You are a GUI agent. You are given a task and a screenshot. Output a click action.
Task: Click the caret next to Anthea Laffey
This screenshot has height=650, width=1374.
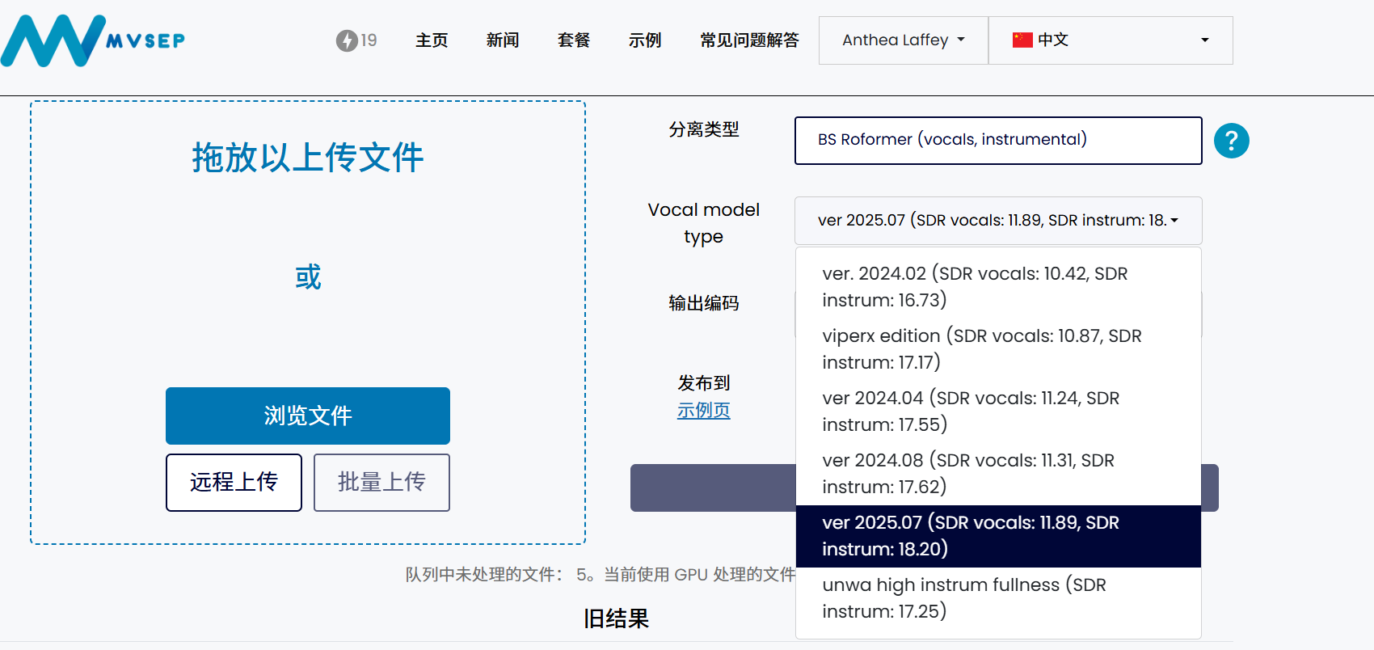point(960,40)
